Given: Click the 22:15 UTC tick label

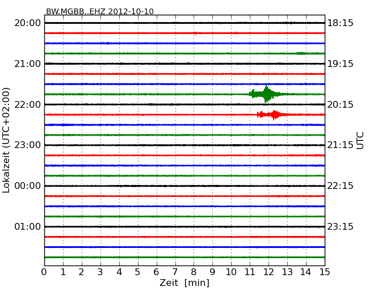Looking at the screenshot, I should pos(340,186).
